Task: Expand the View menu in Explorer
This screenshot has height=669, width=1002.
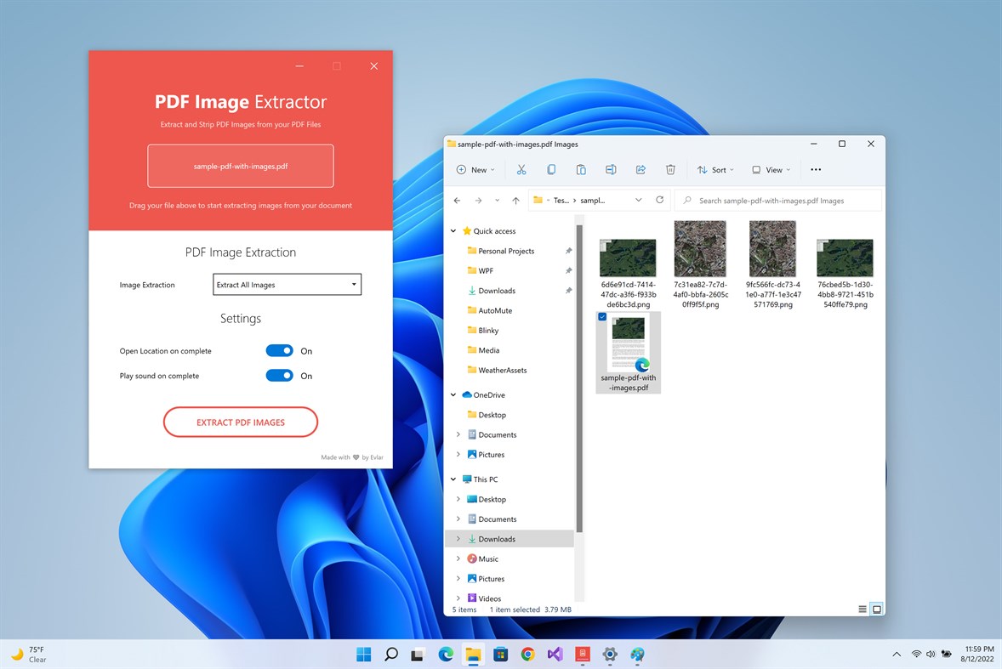Action: point(770,169)
